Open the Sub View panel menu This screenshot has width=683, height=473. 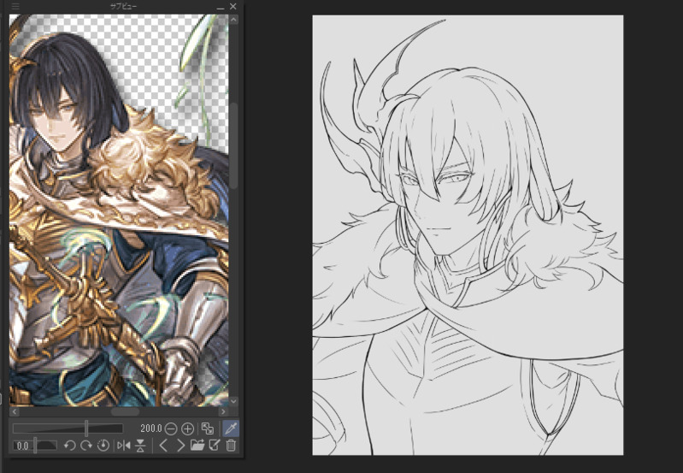[15, 6]
